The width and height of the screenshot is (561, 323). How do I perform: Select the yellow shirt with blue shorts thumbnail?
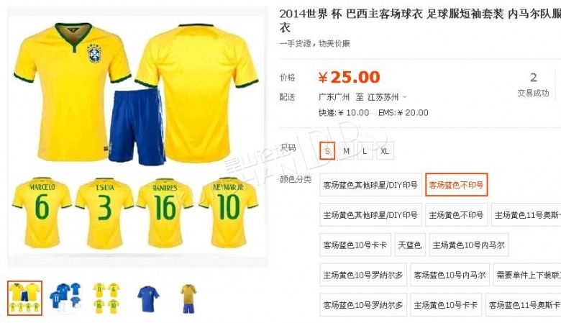(188, 298)
